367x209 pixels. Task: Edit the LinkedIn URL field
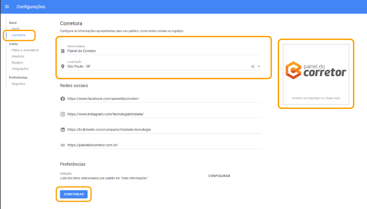[164, 129]
